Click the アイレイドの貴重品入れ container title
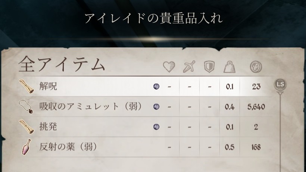 [154, 18]
